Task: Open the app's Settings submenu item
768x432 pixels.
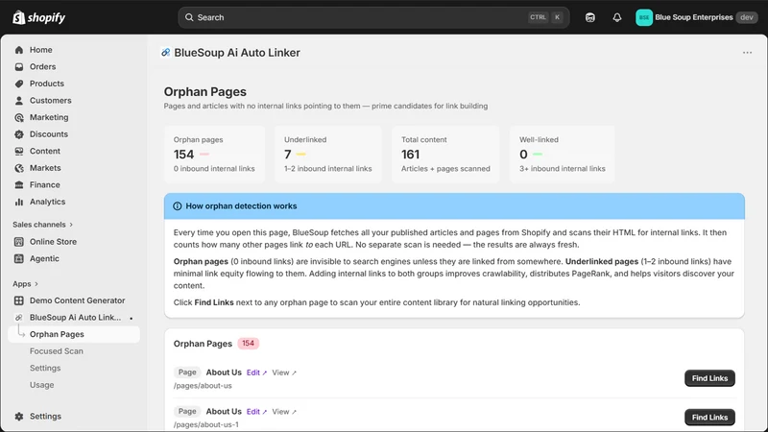Action: (45, 368)
